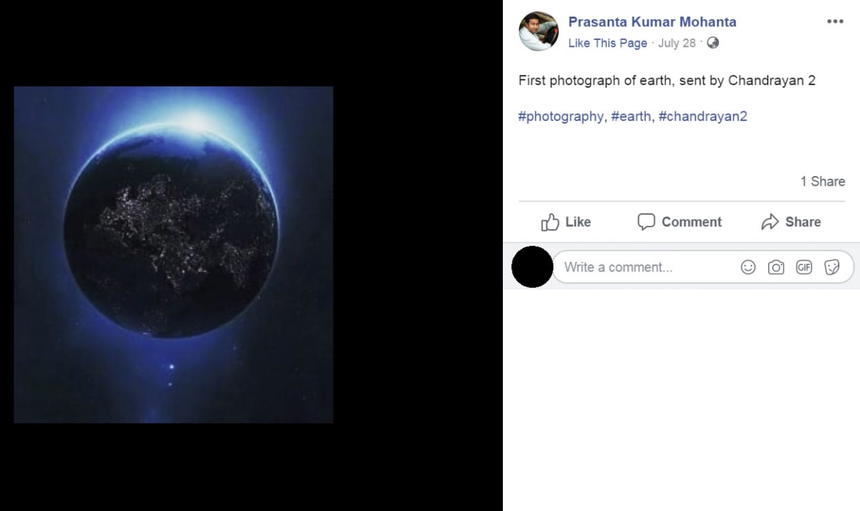Click the earth photograph image
The width and height of the screenshot is (860, 511).
[173, 254]
